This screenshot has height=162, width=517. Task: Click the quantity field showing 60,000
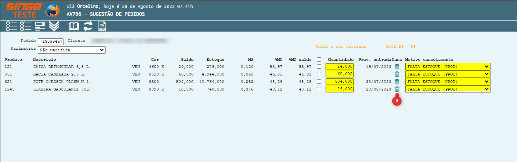click(339, 74)
